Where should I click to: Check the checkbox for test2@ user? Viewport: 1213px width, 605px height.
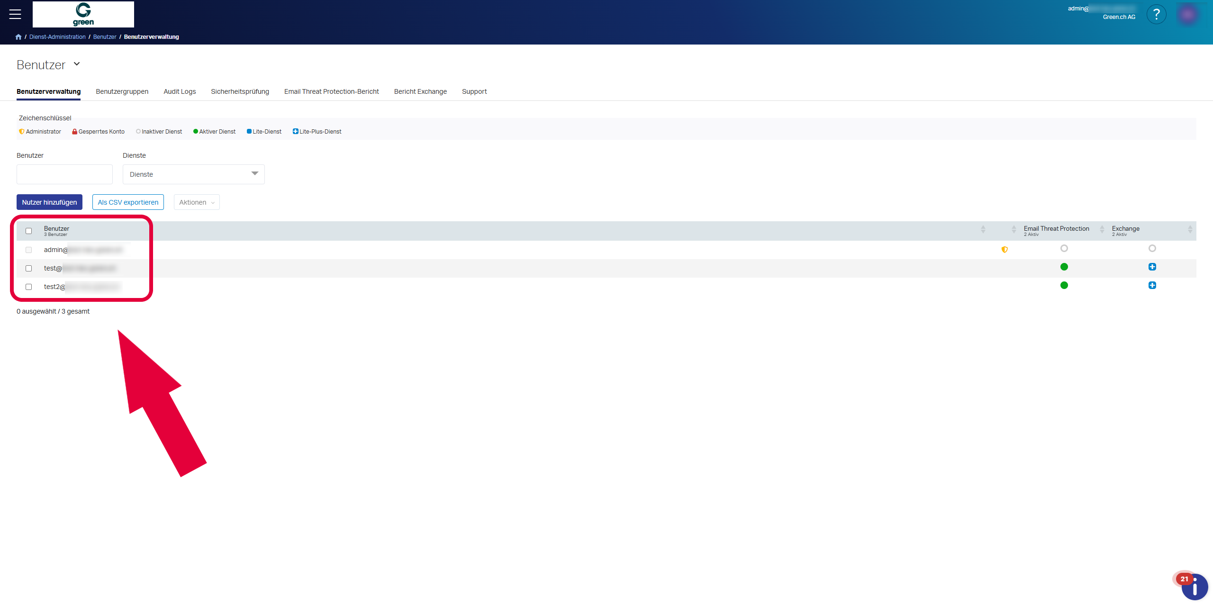click(x=29, y=287)
